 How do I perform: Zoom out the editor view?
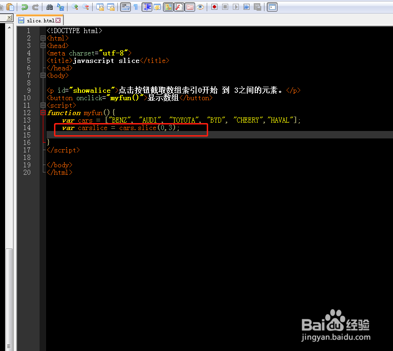pyautogui.click(x=86, y=7)
